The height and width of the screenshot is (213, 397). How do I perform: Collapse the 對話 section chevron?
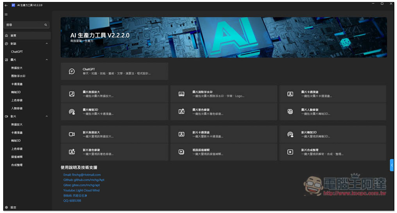pos(46,44)
